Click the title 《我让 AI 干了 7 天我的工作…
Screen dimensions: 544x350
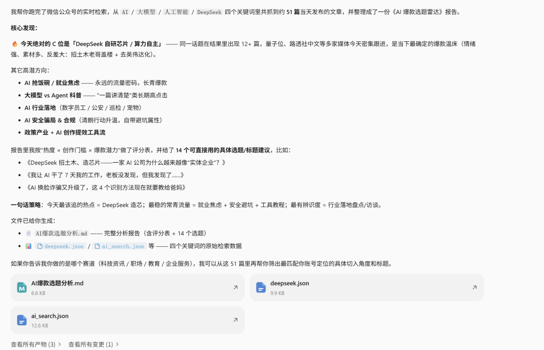105,175
